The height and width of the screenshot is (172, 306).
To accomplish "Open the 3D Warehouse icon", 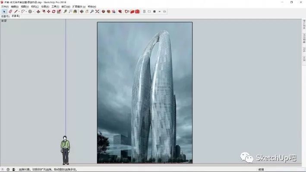I will pyautogui.click(x=103, y=12).
